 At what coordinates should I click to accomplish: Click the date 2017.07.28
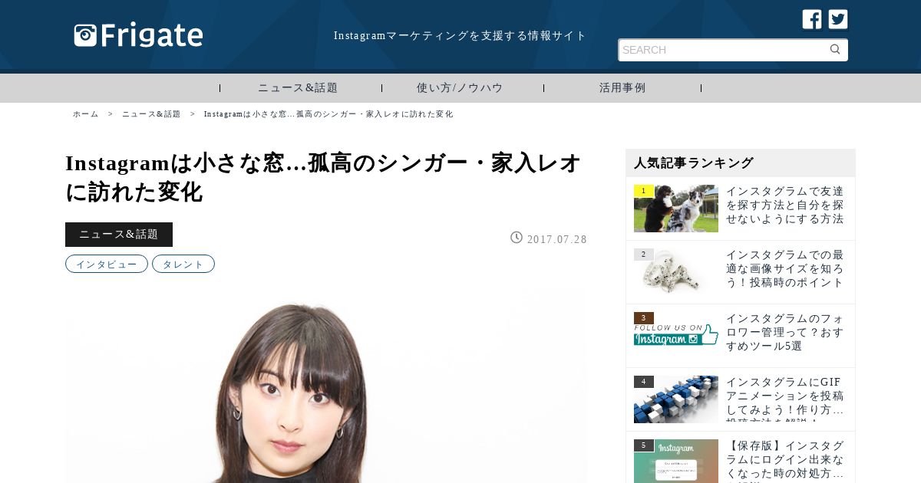tap(557, 239)
